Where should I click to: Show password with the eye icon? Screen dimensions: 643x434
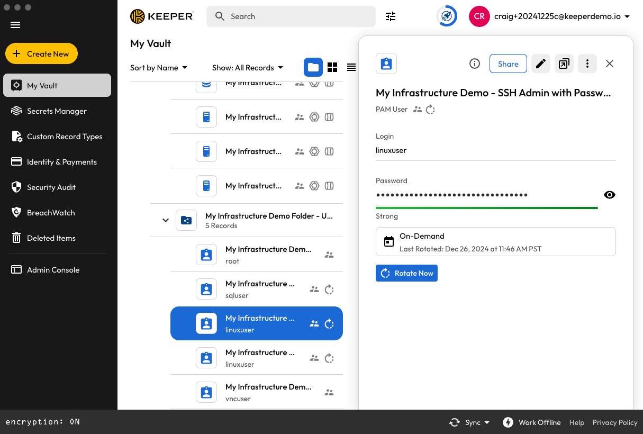(x=610, y=195)
